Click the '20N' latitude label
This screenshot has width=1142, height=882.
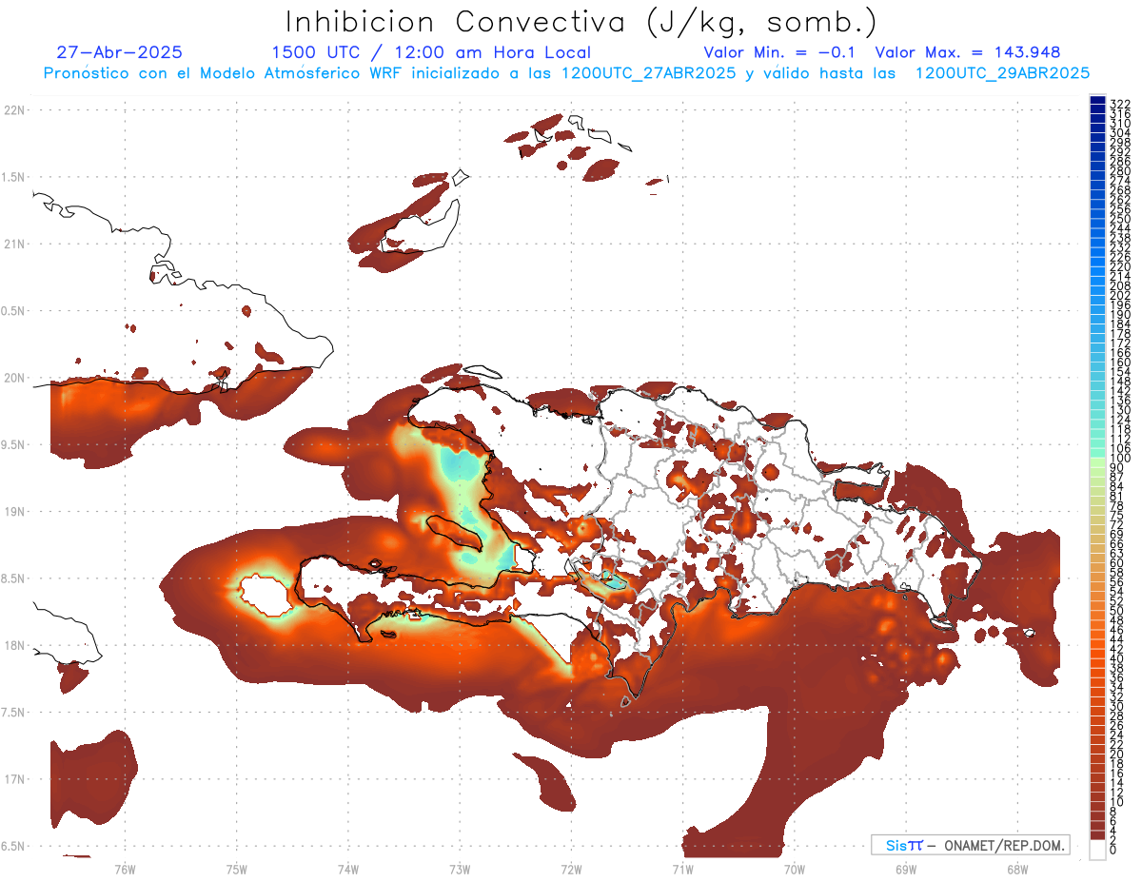14,378
